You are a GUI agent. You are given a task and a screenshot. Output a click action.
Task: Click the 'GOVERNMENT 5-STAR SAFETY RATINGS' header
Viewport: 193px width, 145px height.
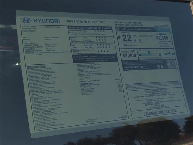point(90,28)
